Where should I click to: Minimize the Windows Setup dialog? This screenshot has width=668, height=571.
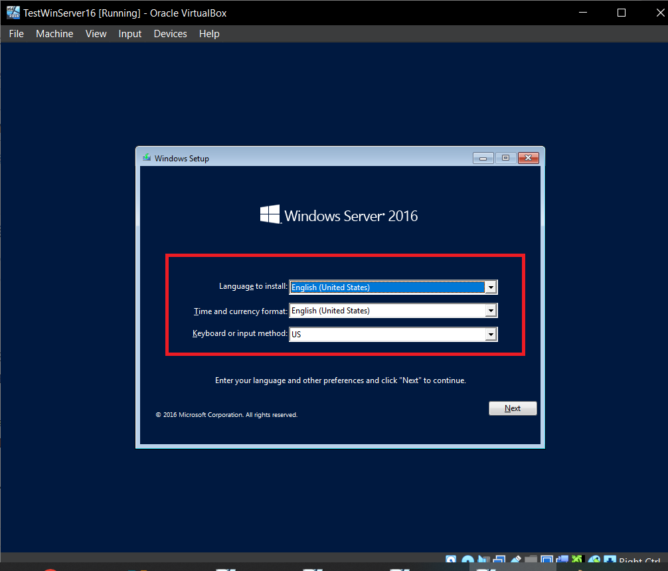coord(483,158)
